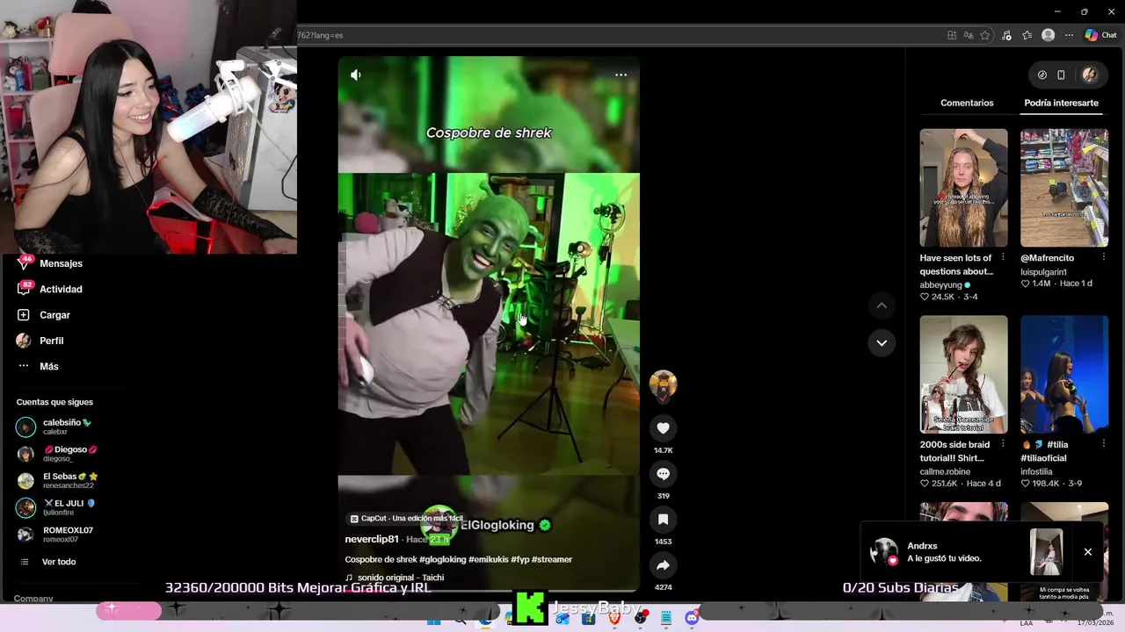Switch to the Podría interesarte tab
This screenshot has height=632, width=1125.
tap(1061, 103)
